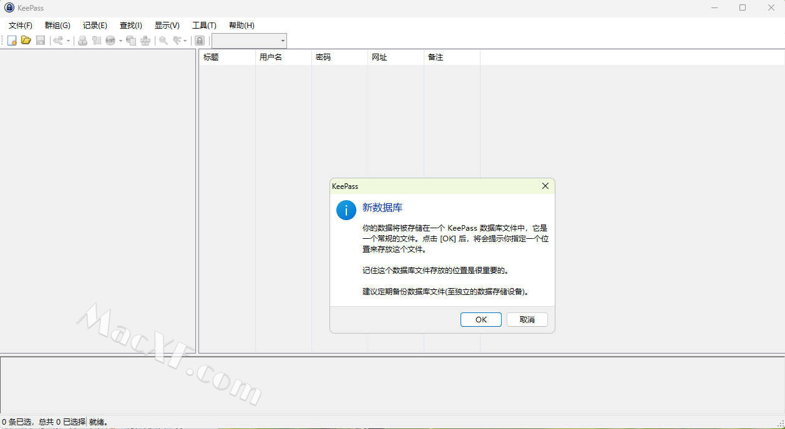Minimize the KeePass main window

[x=714, y=7]
